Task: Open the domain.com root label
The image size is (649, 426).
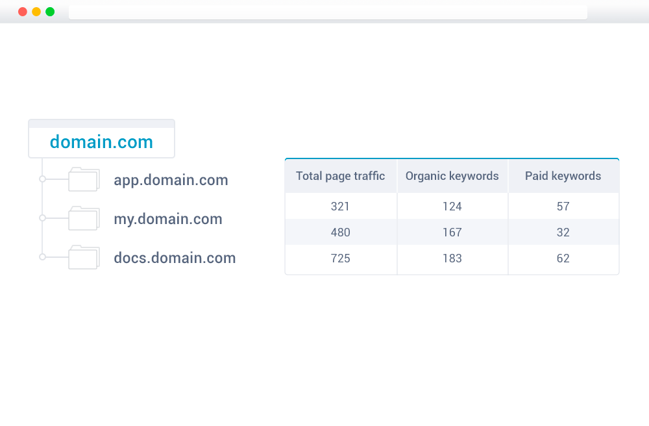Action: tap(101, 142)
